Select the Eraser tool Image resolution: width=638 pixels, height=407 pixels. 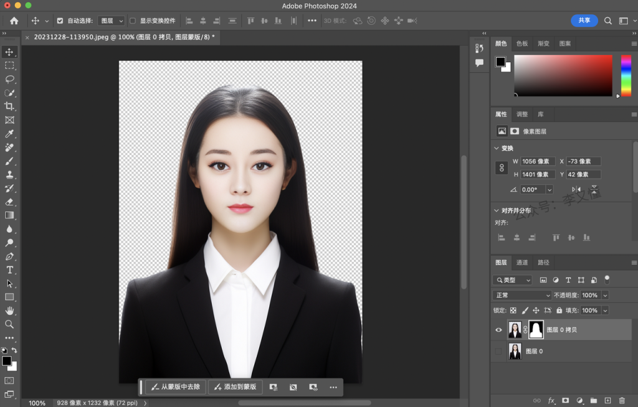[x=9, y=202]
